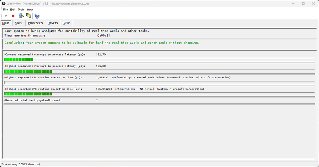Switch to the Stats tab
319x167 pixels.
(x=19, y=23)
